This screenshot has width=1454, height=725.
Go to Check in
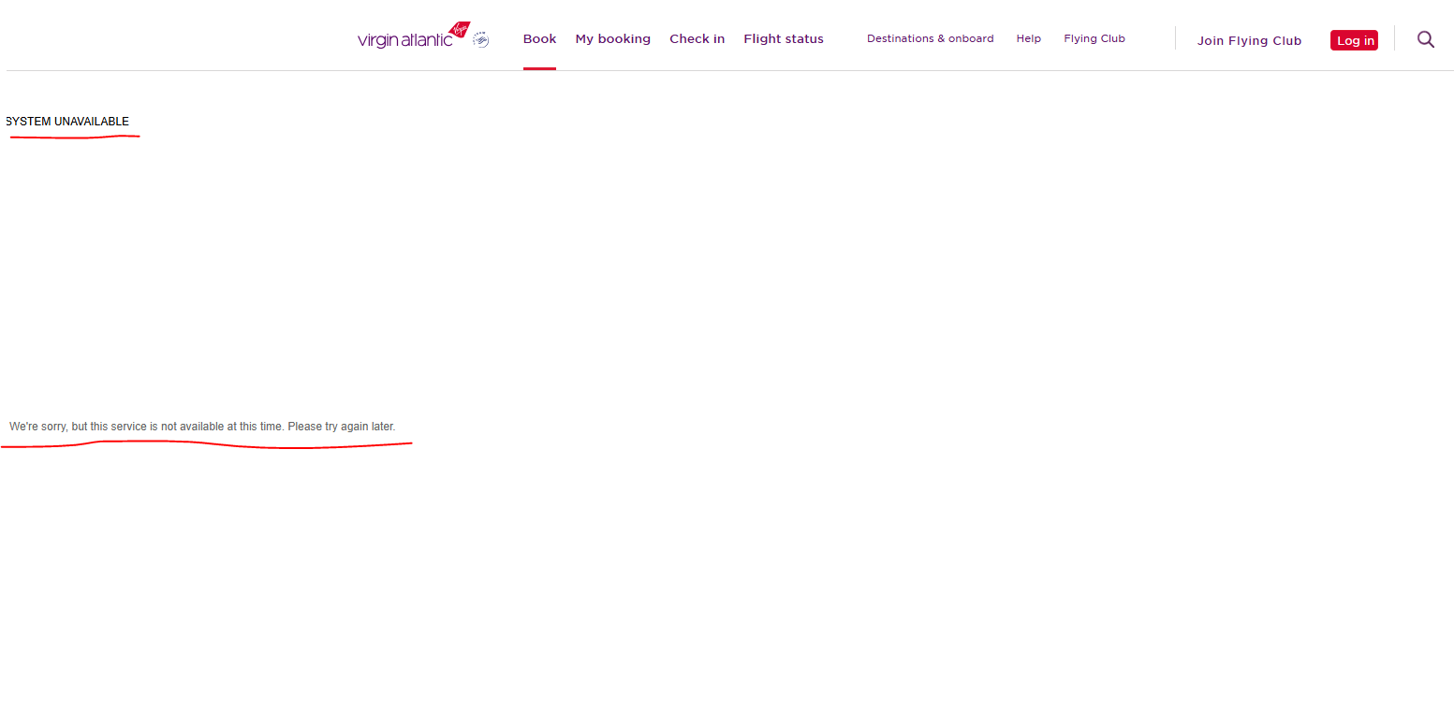tap(697, 38)
